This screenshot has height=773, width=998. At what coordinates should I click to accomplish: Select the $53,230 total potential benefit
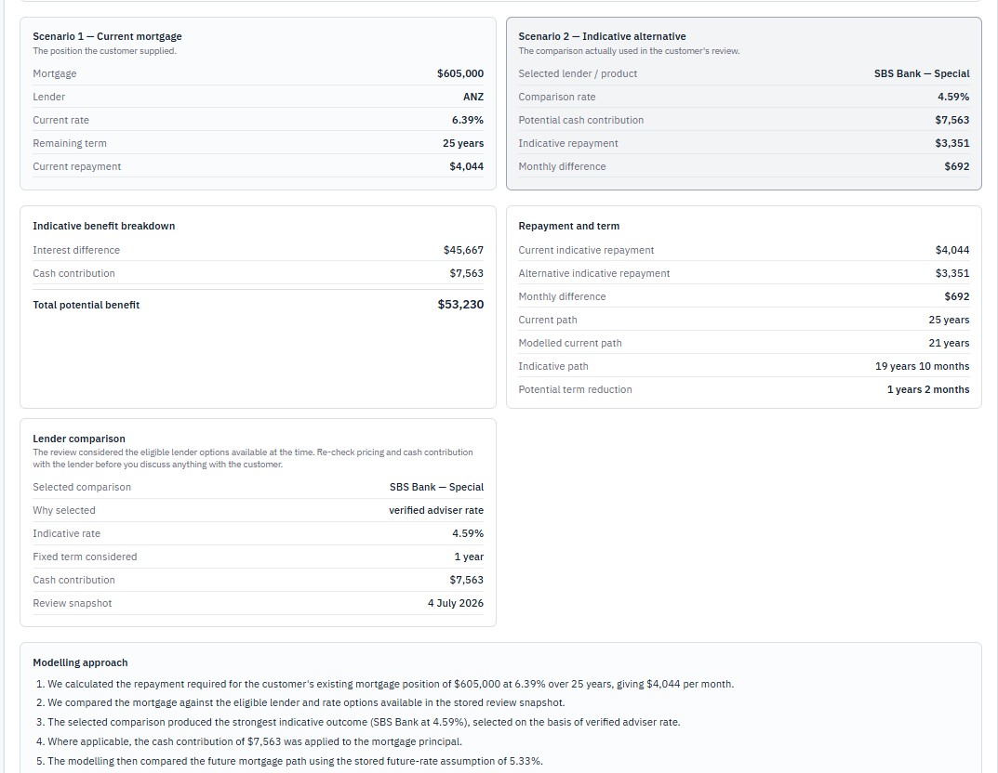coord(460,305)
